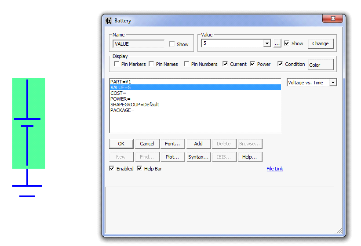Click the Change button
The height and width of the screenshot is (246, 361).
click(321, 43)
